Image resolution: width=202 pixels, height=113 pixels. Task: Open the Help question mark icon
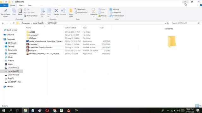coord(201,5)
